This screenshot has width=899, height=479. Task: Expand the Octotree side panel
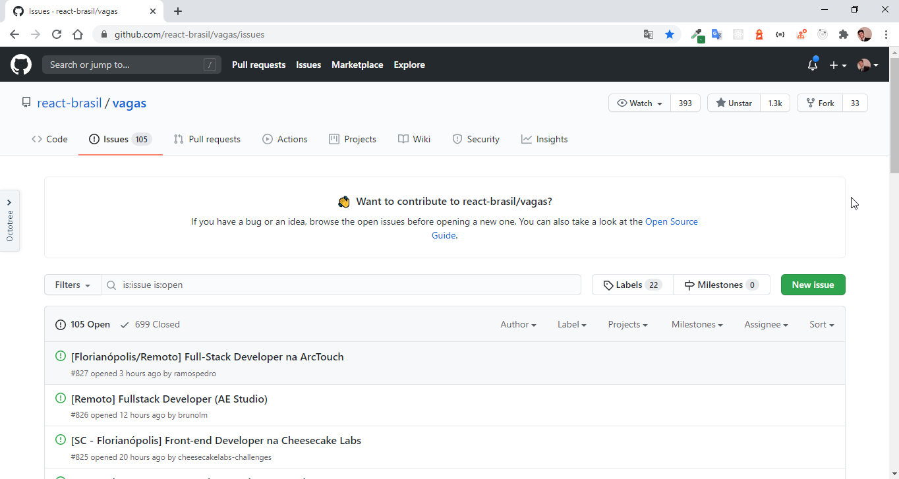click(x=9, y=221)
